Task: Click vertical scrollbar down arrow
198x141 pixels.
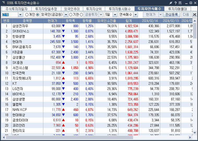Action: (x=195, y=133)
